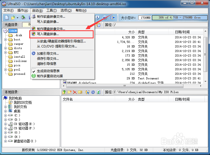This screenshot has width=210, height=155.
Task: Expand the (C:) drive node
Action: point(5,115)
